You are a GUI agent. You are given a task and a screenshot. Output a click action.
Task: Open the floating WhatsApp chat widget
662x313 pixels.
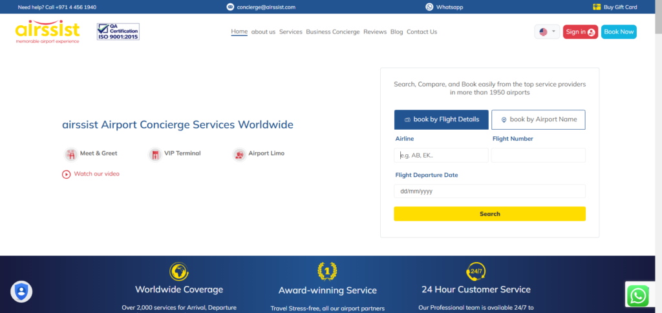[637, 296]
